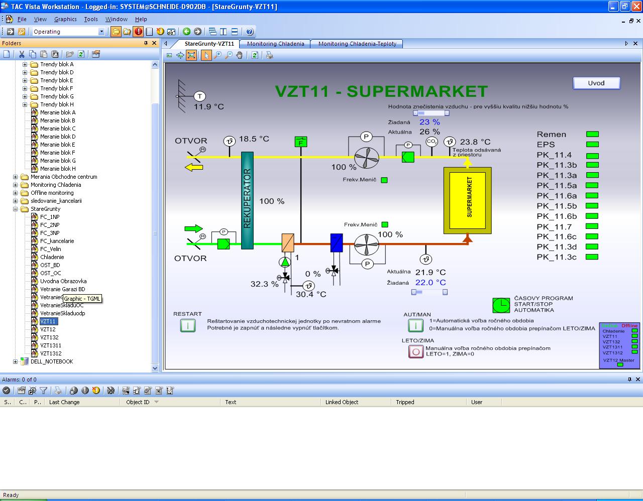Open the Tools menu

91,19
